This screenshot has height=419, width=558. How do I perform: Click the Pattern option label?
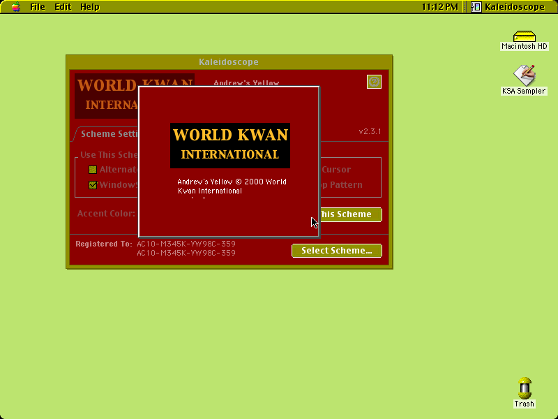(x=345, y=185)
